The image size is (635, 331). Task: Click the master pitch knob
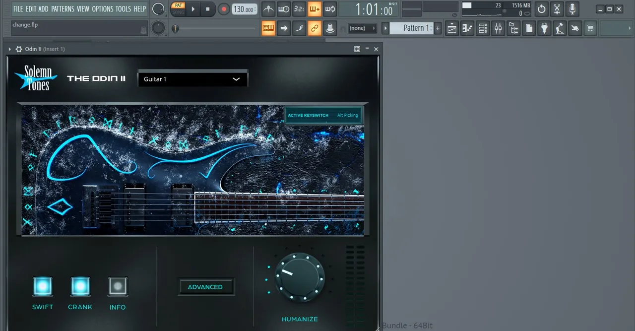[x=158, y=28]
